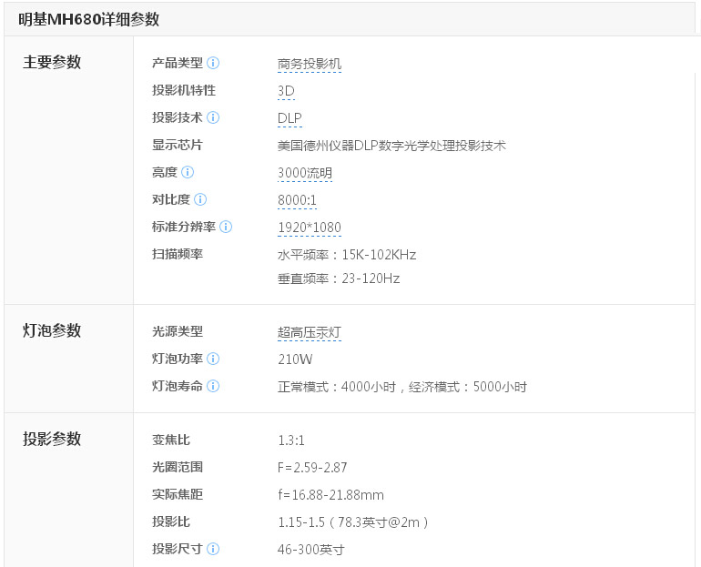This screenshot has height=567, width=701.
Task: Click info icon next to 投影技术
Action: [x=213, y=117]
